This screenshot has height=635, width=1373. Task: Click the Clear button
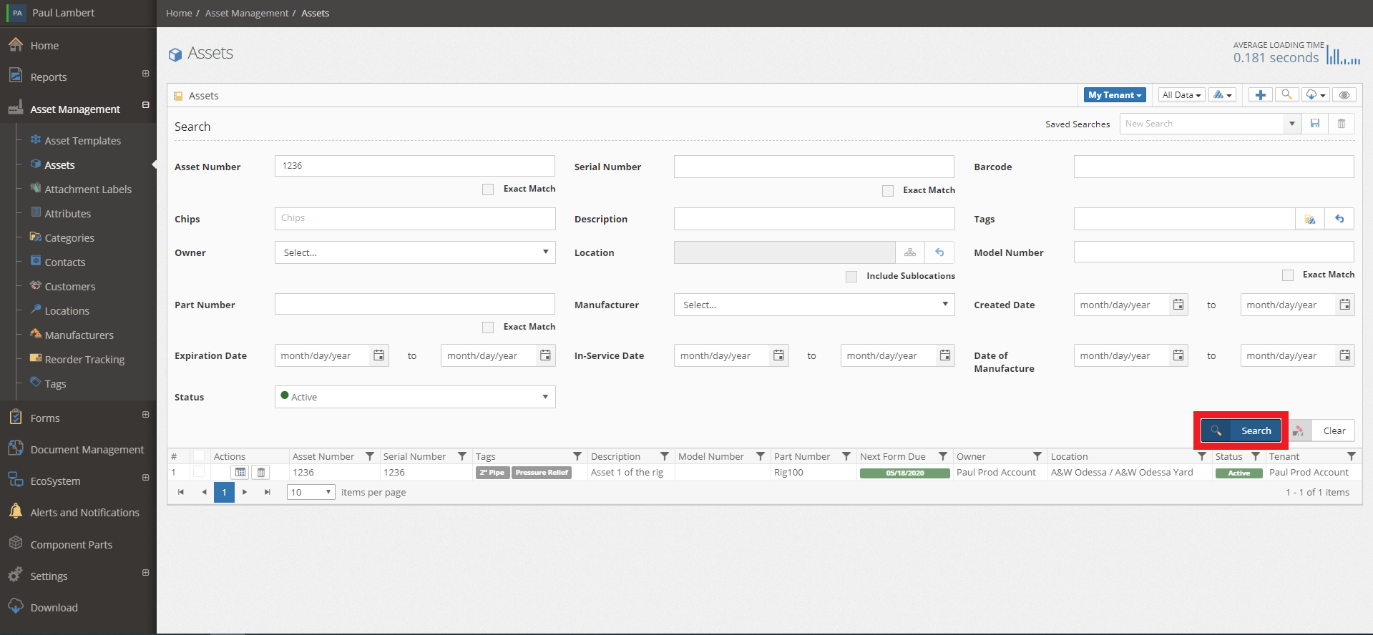click(x=1334, y=430)
